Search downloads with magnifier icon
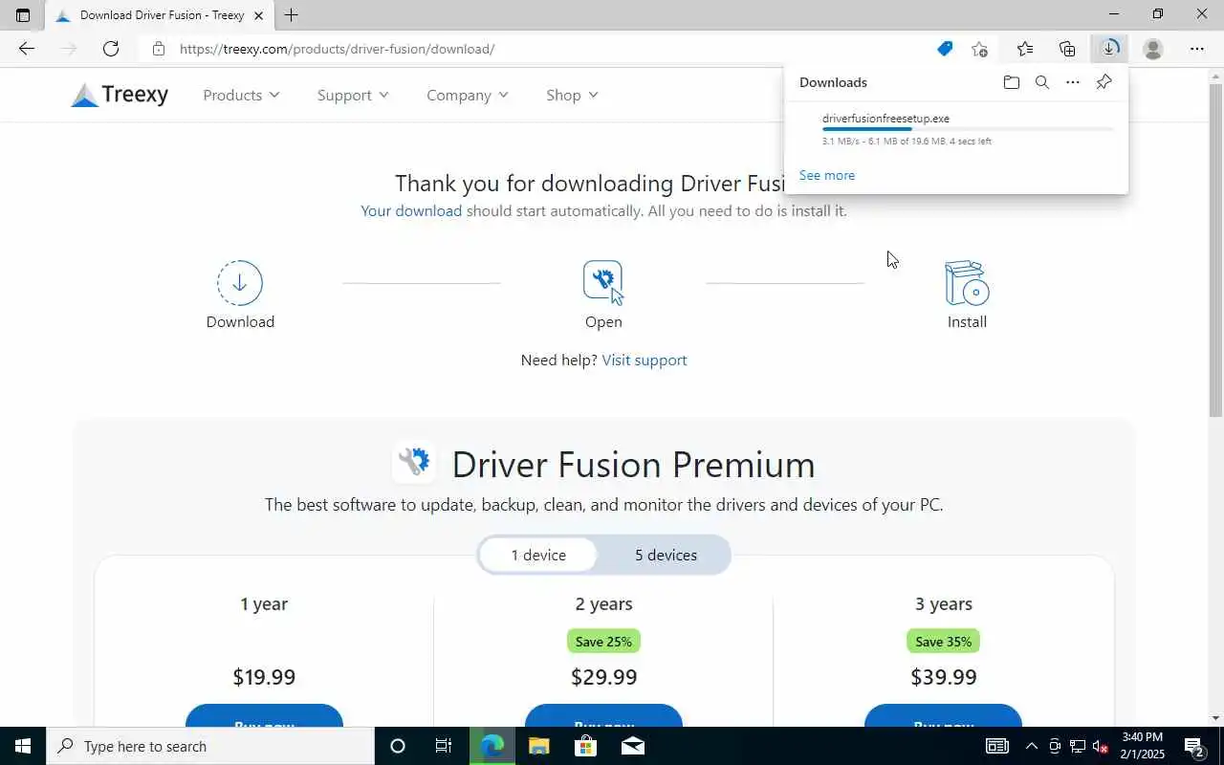Image resolution: width=1224 pixels, height=765 pixels. tap(1042, 82)
